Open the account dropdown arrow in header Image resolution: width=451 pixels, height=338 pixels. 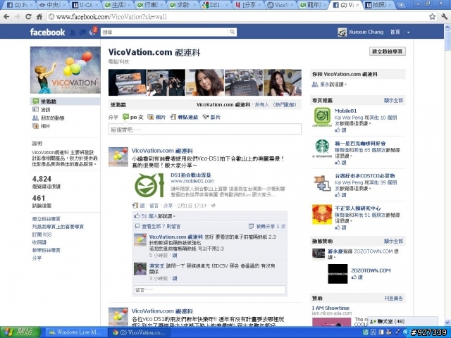tap(409, 32)
